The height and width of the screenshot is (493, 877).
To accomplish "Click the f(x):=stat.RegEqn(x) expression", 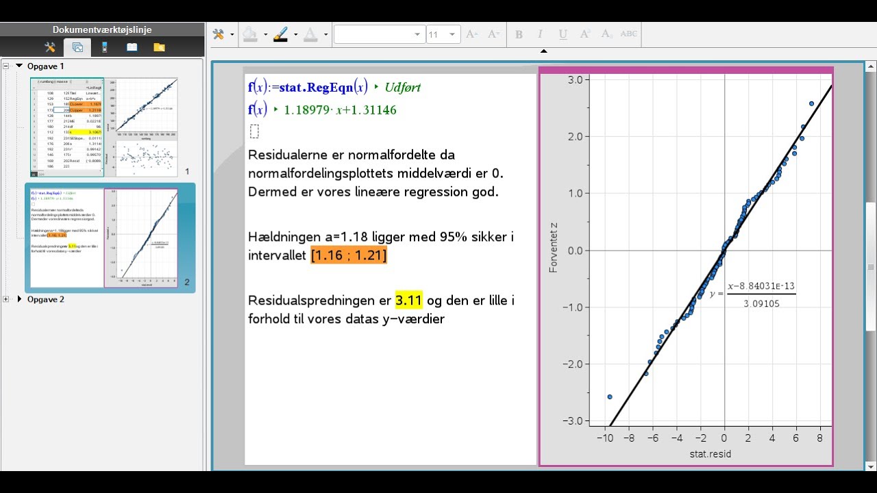I will point(308,87).
